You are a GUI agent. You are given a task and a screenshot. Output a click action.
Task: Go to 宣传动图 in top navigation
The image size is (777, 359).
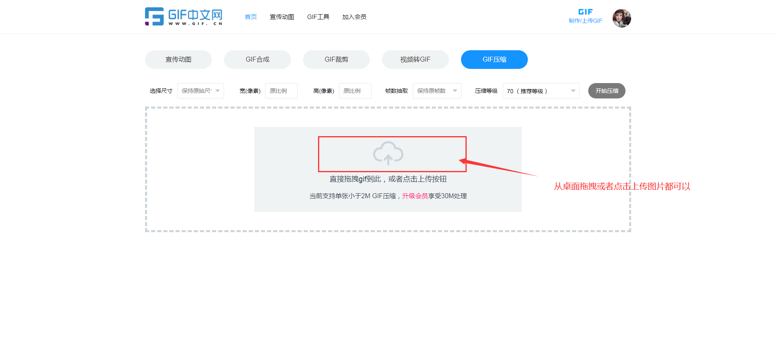pyautogui.click(x=282, y=17)
